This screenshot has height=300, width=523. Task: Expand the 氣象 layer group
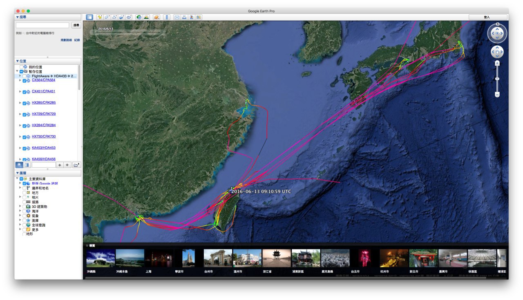(20, 216)
